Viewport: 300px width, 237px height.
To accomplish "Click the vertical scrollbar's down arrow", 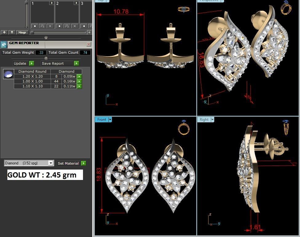I will coord(26,27).
